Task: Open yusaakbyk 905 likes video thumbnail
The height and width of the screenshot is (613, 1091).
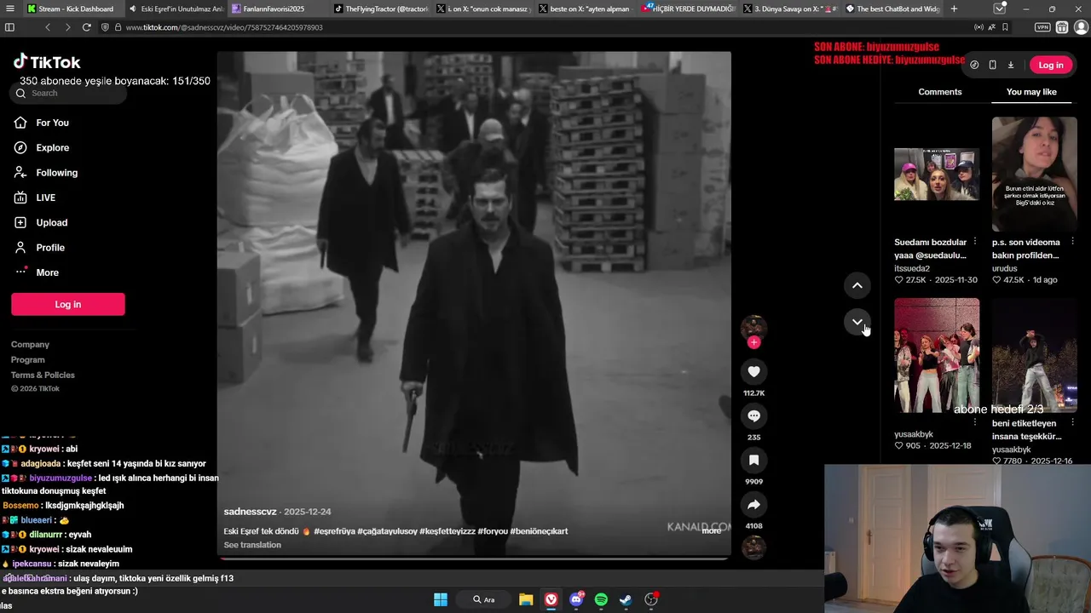Action: (x=937, y=355)
